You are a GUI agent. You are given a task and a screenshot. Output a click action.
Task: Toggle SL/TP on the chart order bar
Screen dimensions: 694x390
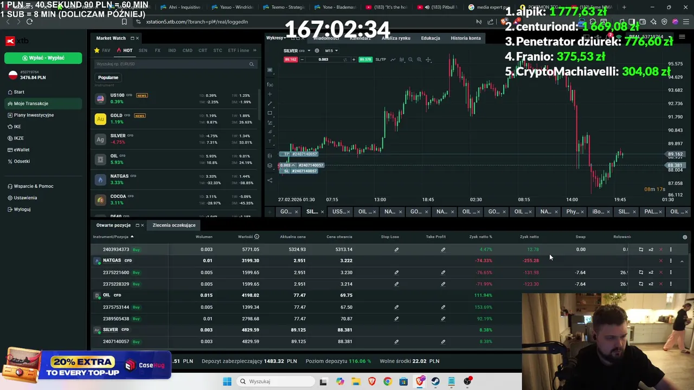(x=381, y=60)
